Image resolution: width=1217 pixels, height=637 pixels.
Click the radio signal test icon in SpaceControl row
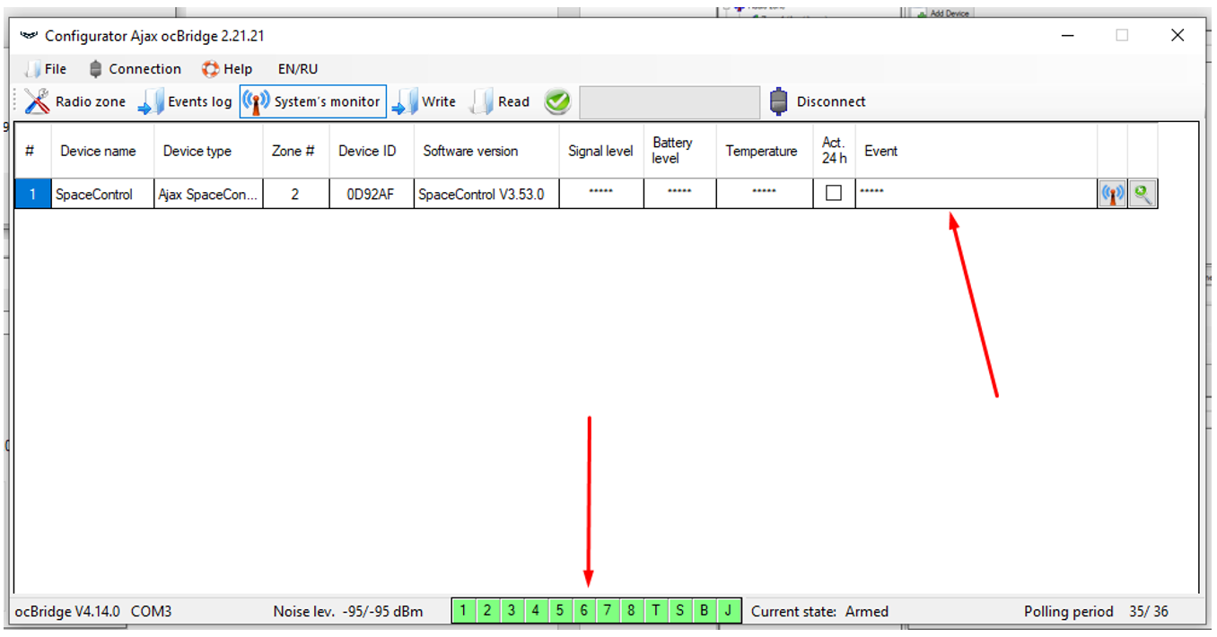pos(1113,194)
